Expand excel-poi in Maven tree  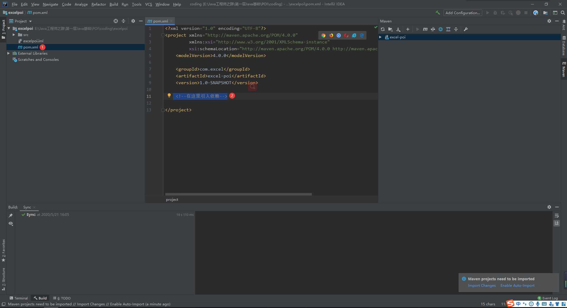pos(380,37)
